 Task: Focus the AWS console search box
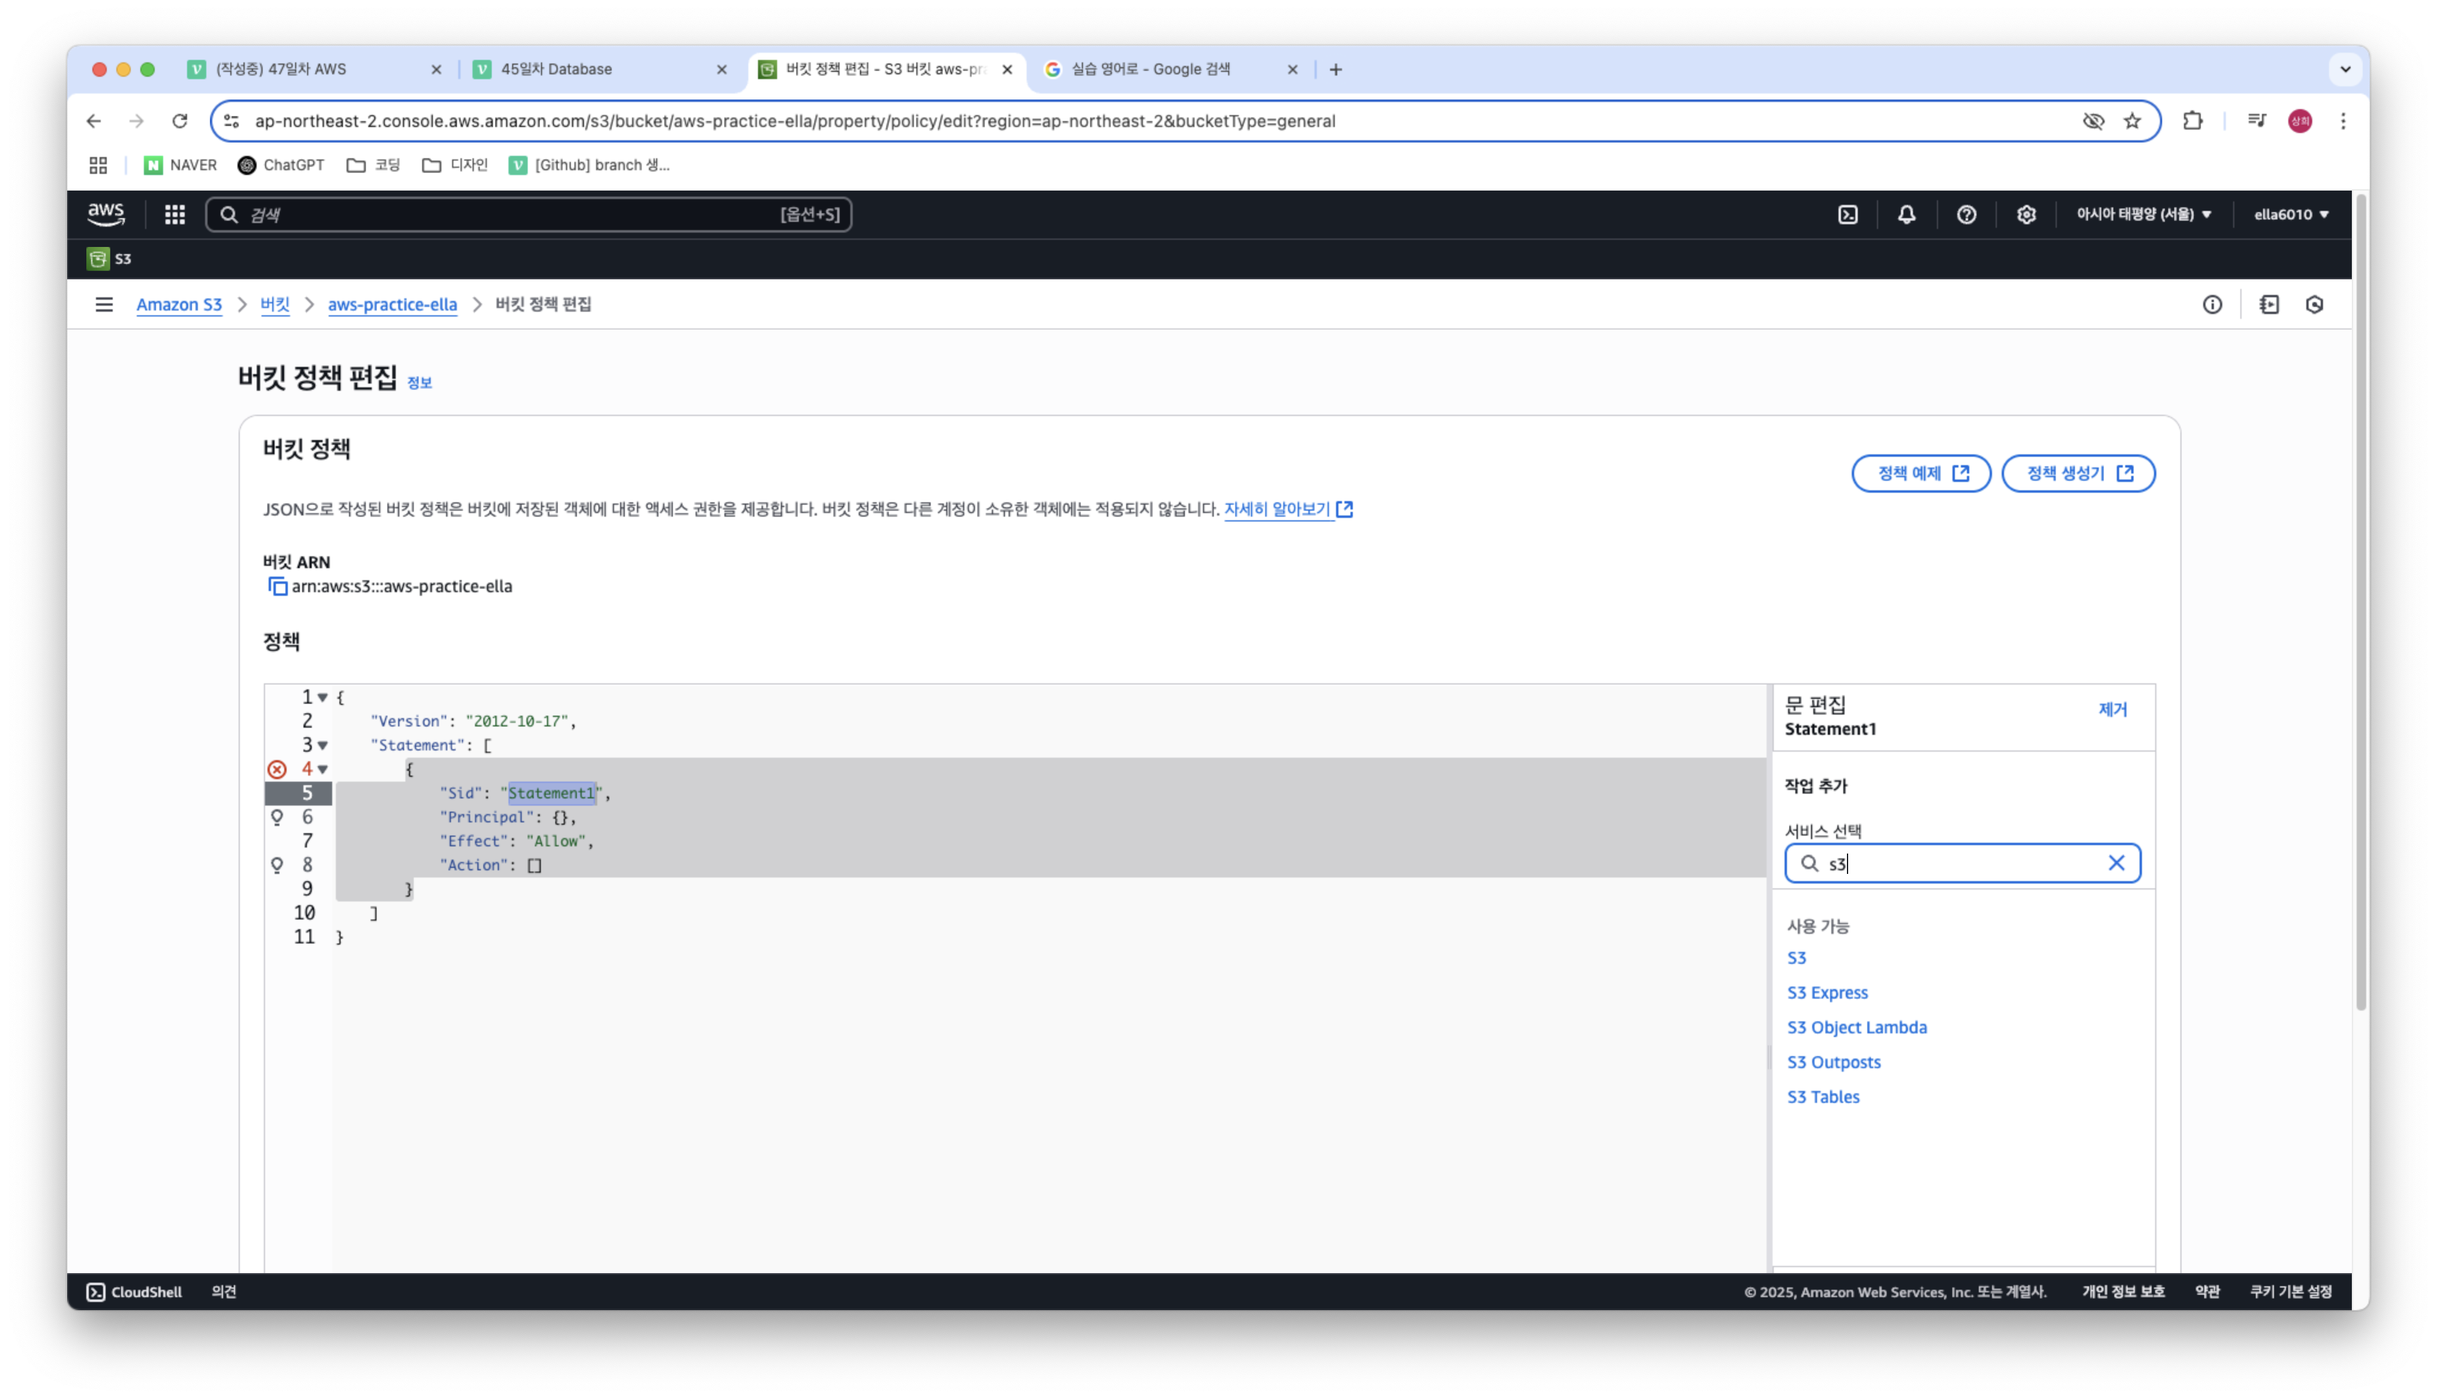pos(528,214)
